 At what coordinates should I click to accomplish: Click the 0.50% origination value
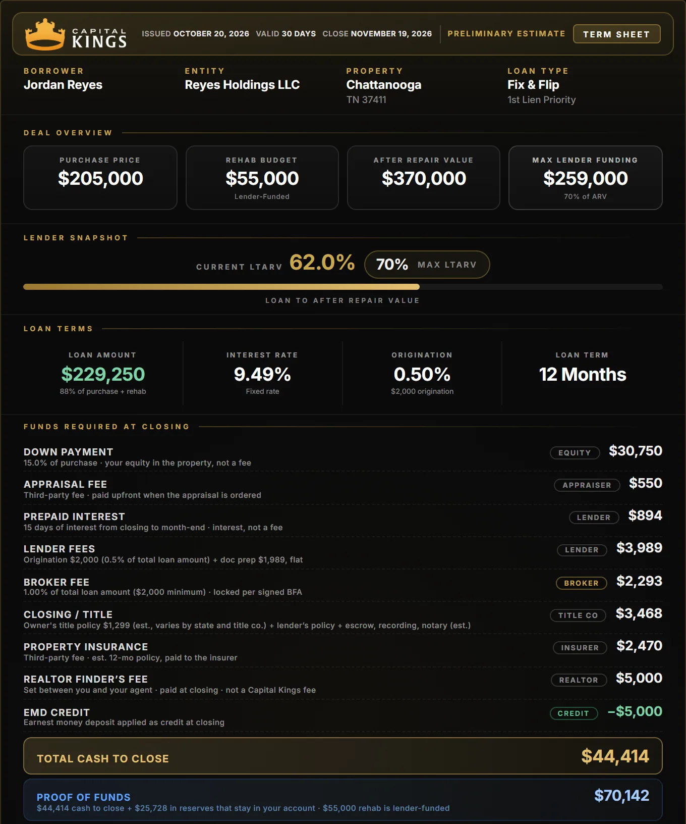click(x=422, y=374)
